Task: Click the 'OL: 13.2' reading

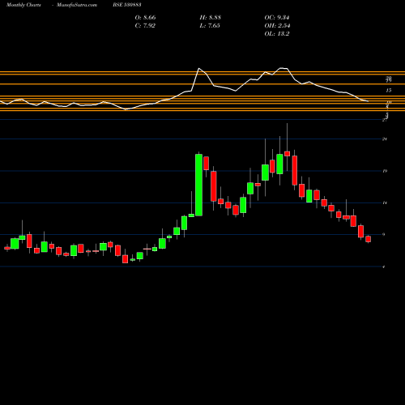Action: coord(277,33)
